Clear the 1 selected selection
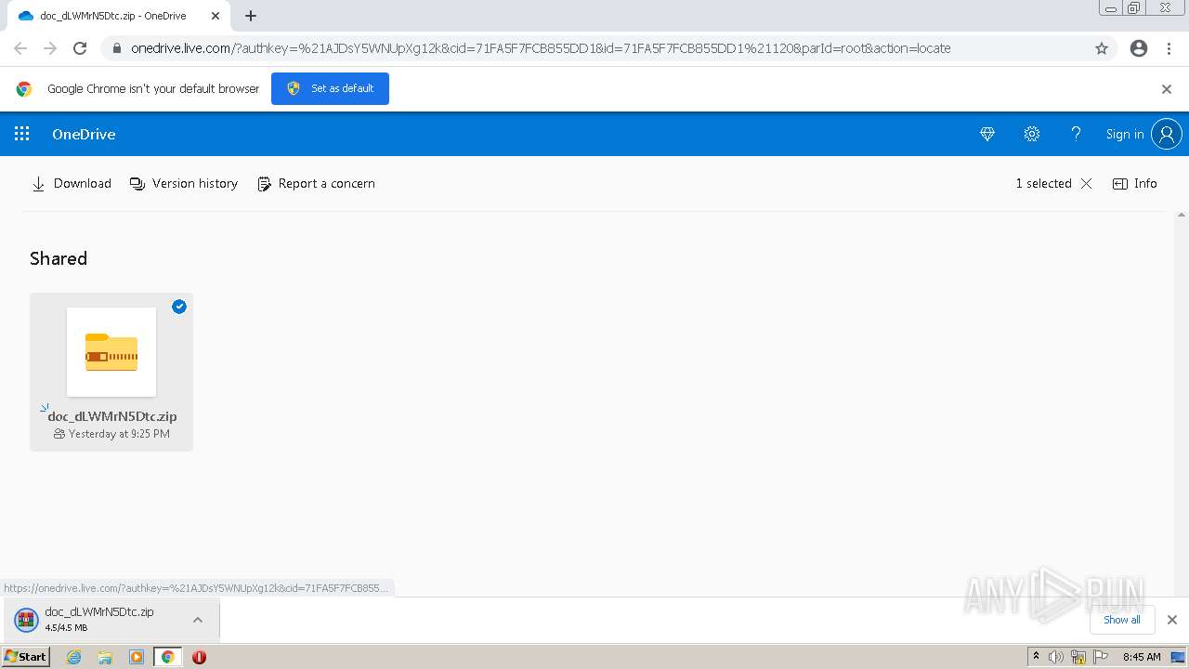 1086,183
